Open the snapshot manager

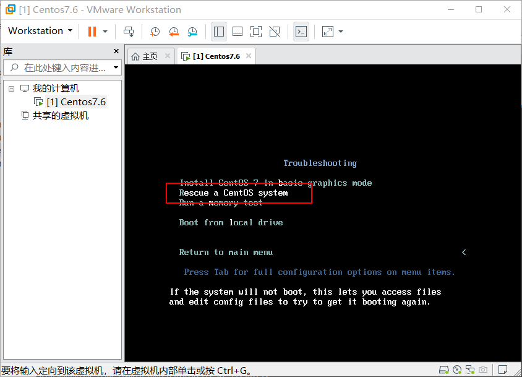pyautogui.click(x=192, y=32)
